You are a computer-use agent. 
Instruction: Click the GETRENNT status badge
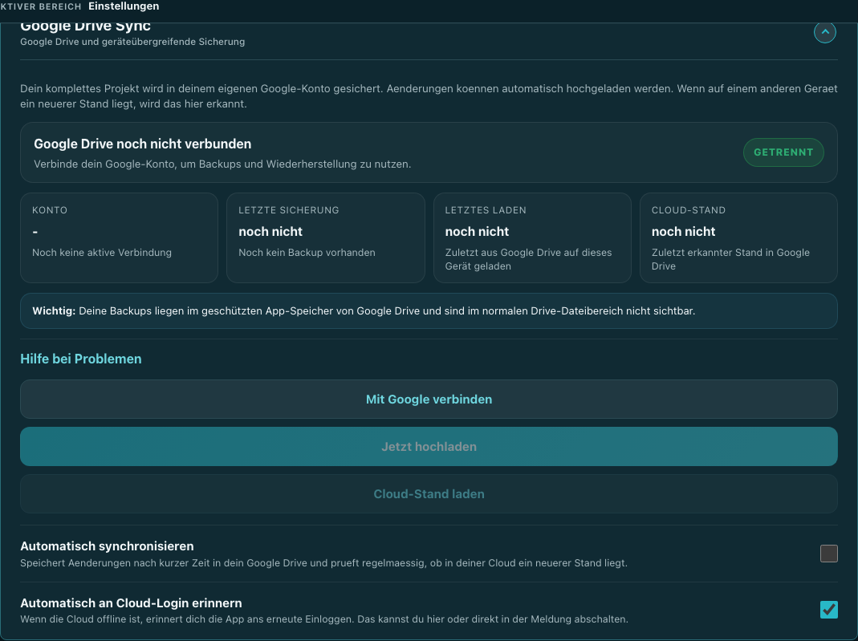point(783,152)
